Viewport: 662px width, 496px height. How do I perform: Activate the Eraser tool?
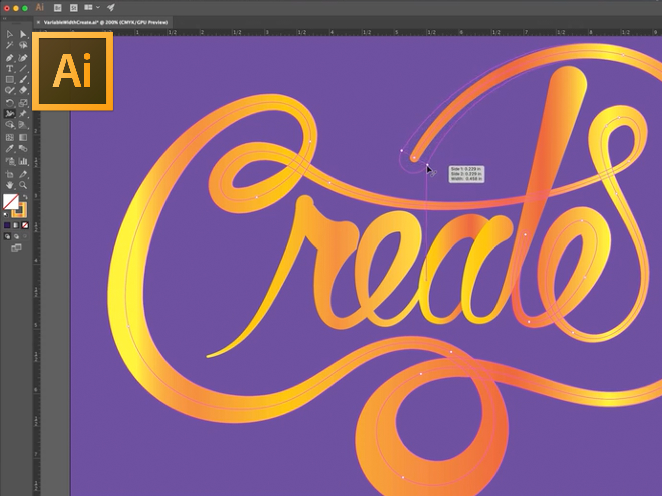coord(23,90)
